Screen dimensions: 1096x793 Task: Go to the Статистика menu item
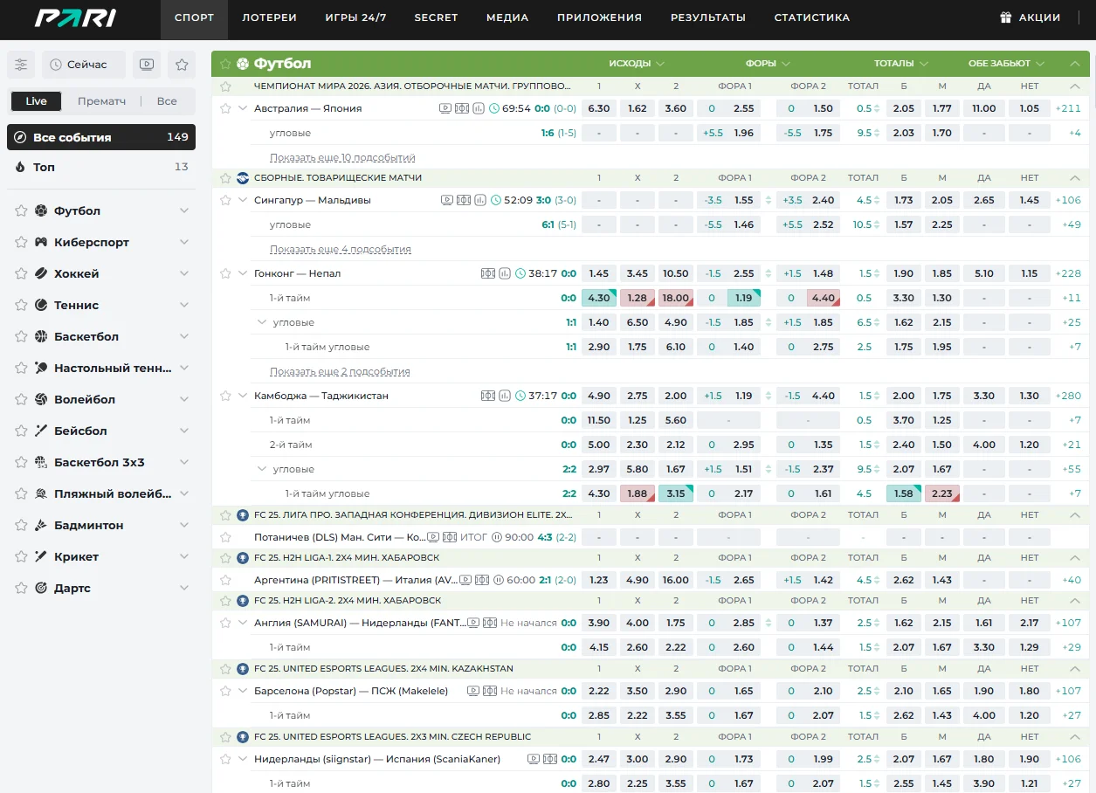(811, 17)
